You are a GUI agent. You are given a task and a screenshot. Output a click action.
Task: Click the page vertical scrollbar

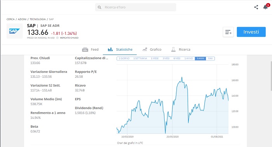pos(271,76)
